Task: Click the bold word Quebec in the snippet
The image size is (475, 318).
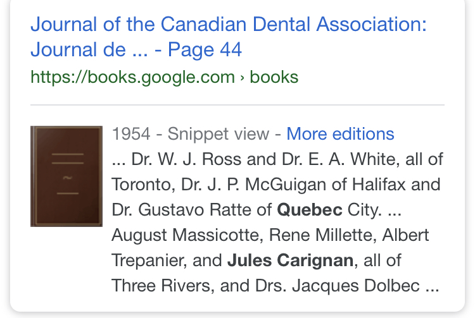Action: [310, 210]
